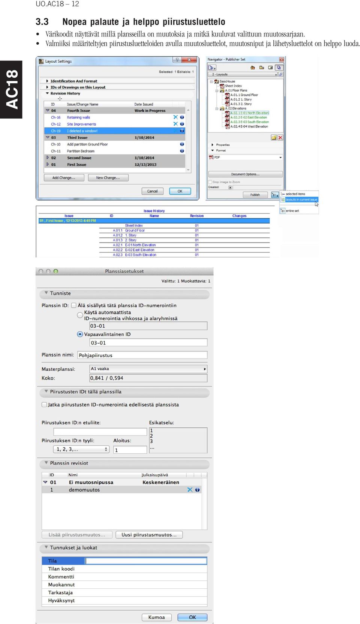Click the arrow button next to Created
The width and height of the screenshot is (360, 624).
point(230,187)
